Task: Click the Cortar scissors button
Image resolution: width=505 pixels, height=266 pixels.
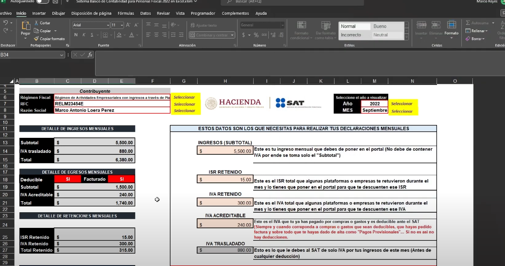Action: [x=43, y=23]
